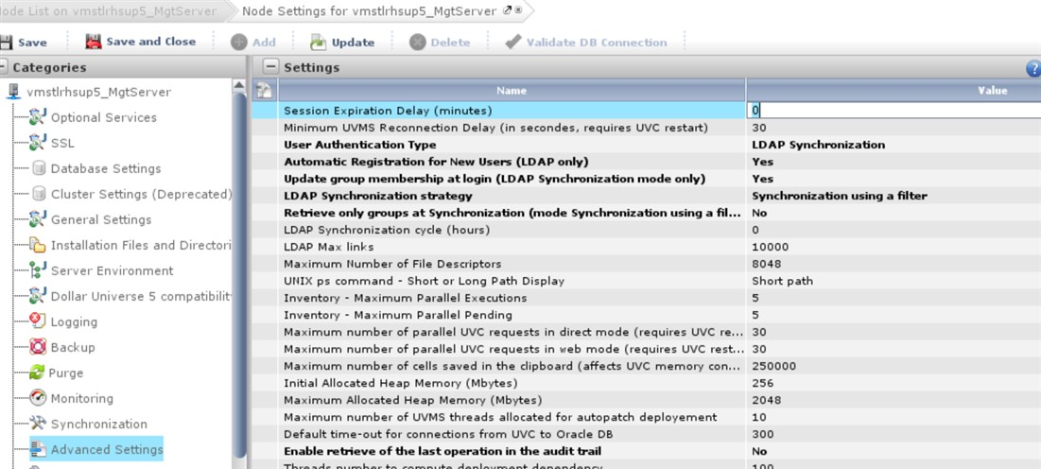Click the greyed-out Delete button
The width and height of the screenshot is (1041, 469).
pyautogui.click(x=440, y=42)
